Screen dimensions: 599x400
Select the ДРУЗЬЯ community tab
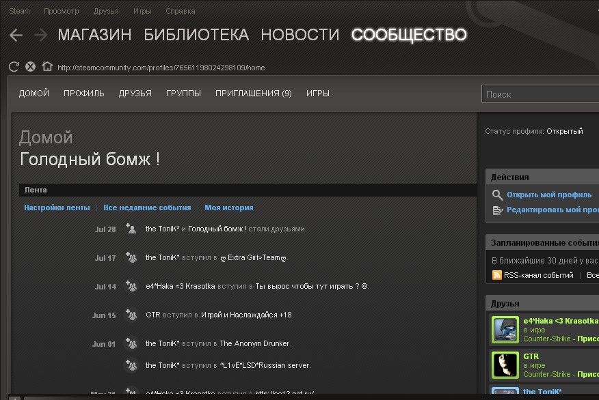135,94
